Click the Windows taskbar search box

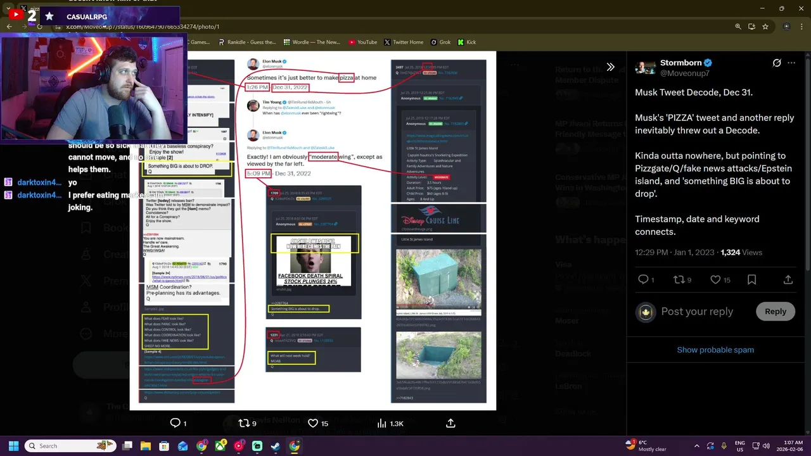tap(70, 446)
